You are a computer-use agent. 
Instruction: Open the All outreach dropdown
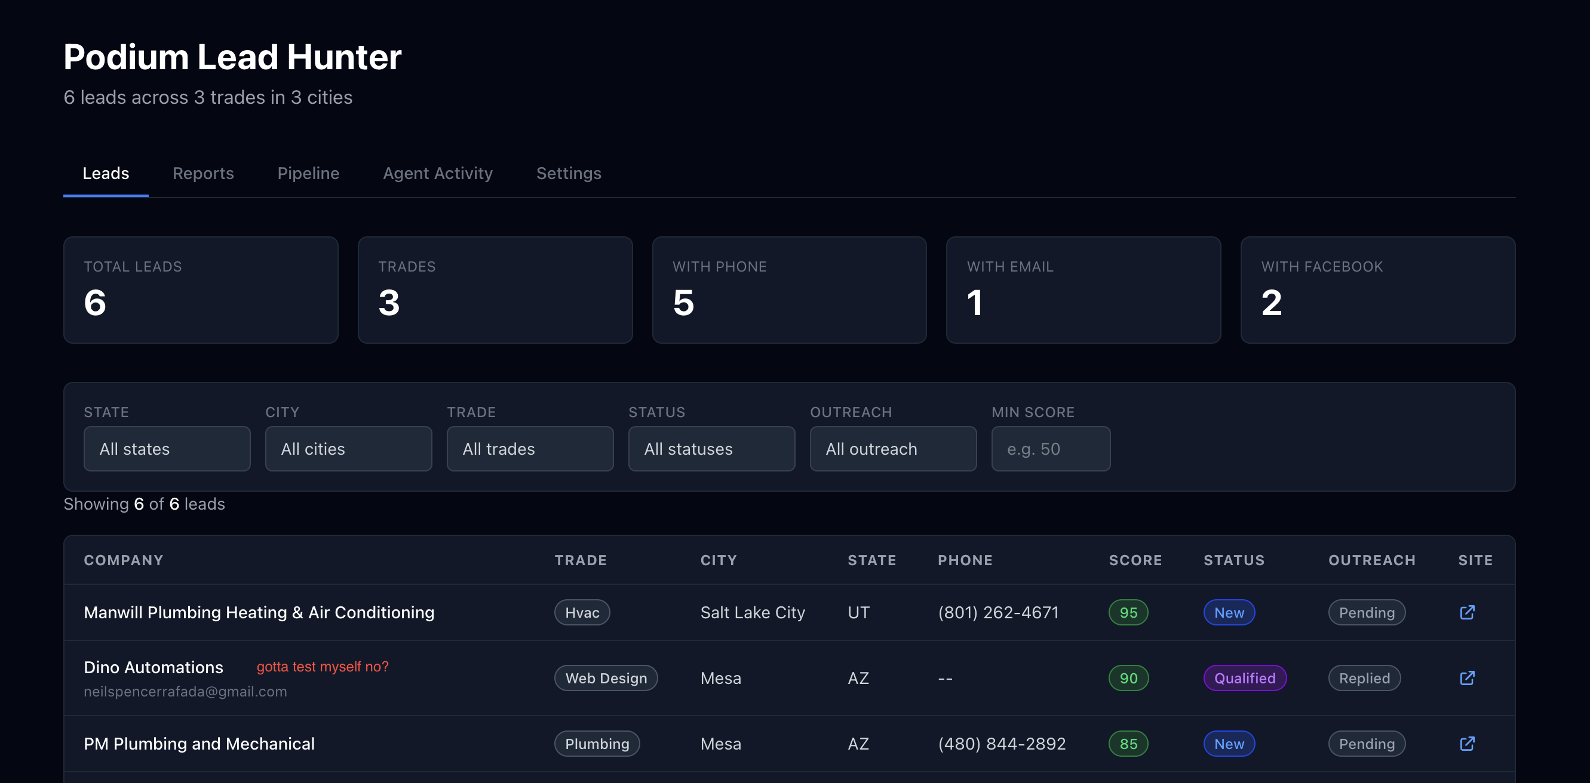click(892, 449)
